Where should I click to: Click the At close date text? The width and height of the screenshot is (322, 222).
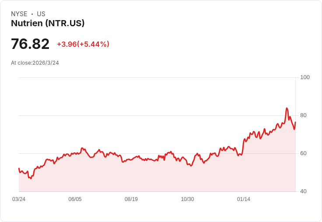35,63
